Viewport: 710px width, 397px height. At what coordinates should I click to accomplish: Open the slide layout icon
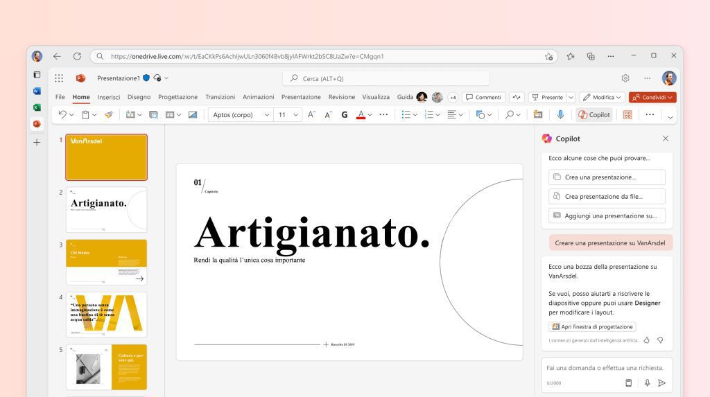(170, 114)
